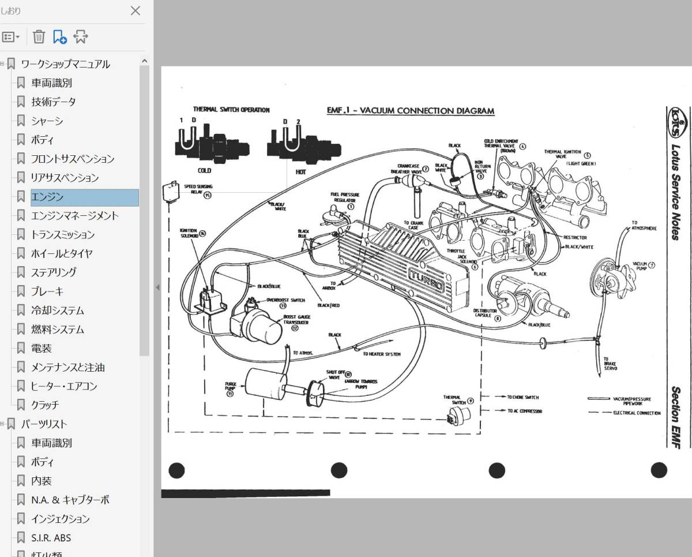Collapse the ワークショップマニュアル bookmark group

pos(2,64)
